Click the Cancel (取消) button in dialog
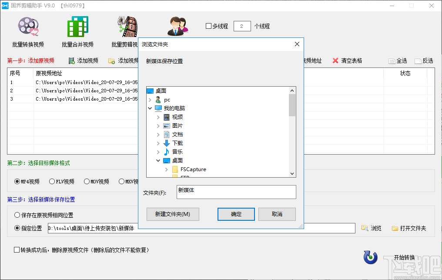This screenshot has height=280, width=442. pos(277,214)
